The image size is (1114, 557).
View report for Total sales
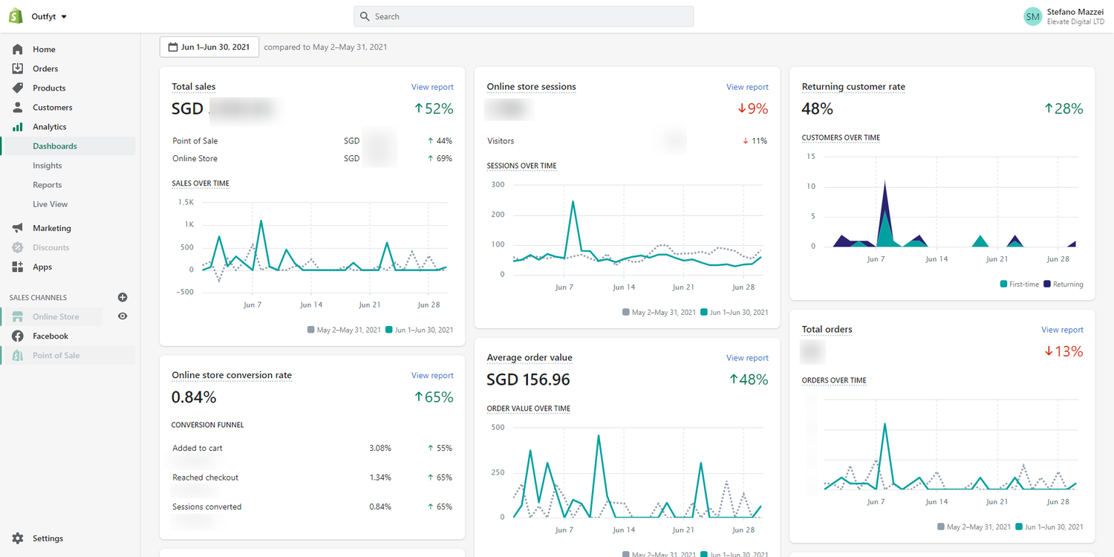click(432, 87)
